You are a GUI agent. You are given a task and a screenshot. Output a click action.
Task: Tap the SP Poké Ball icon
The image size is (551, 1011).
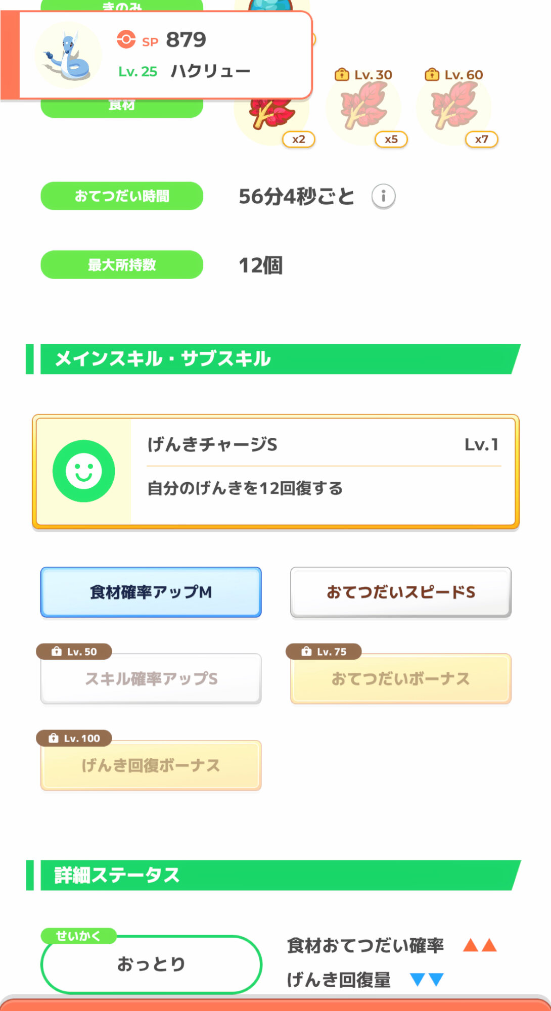pos(126,39)
